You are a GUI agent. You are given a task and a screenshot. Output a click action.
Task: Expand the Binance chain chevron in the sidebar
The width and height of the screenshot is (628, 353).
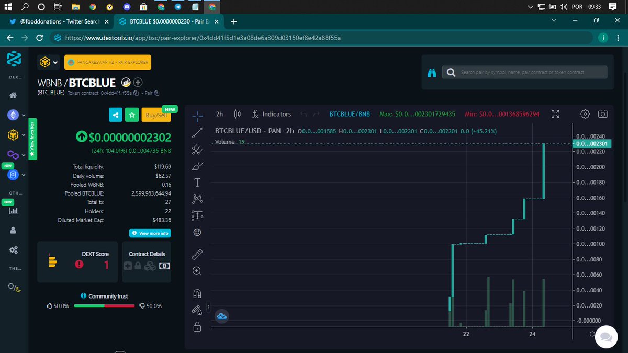(24, 135)
